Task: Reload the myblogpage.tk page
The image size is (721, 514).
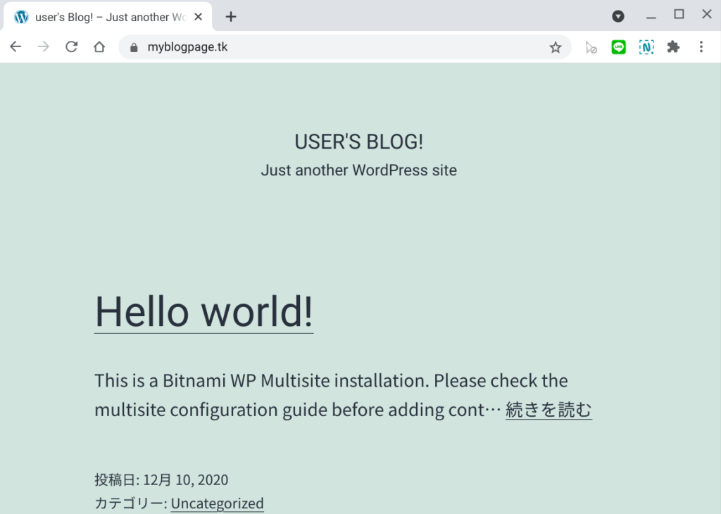Action: click(71, 47)
